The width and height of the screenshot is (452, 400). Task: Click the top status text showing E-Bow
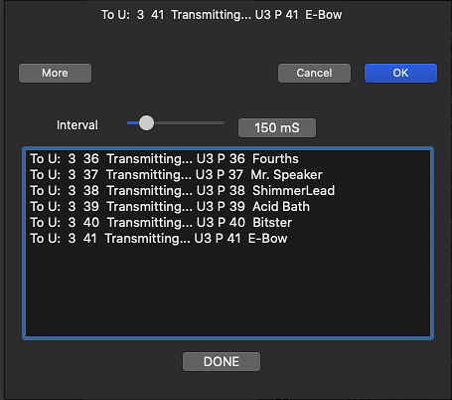click(x=222, y=15)
